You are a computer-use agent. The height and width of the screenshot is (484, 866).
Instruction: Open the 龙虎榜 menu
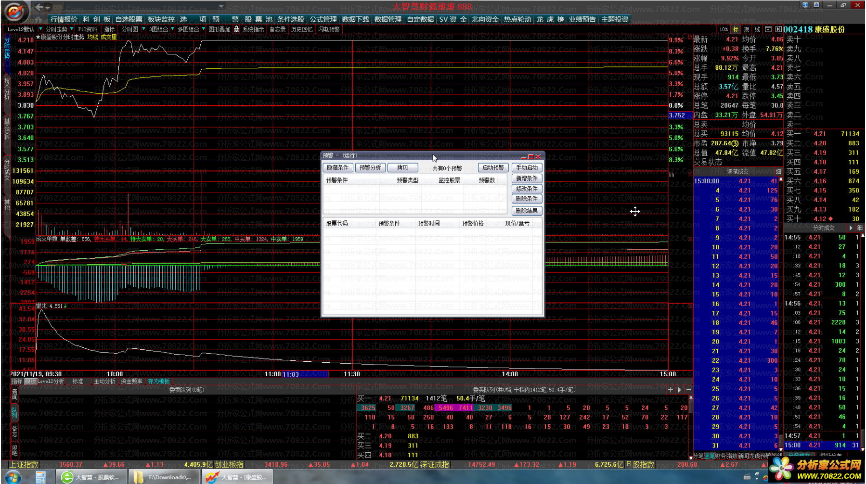tap(550, 19)
